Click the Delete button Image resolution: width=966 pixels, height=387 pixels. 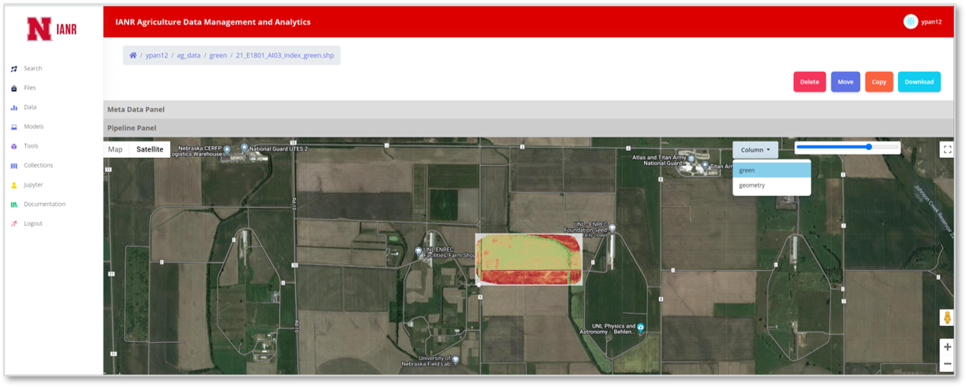(809, 82)
